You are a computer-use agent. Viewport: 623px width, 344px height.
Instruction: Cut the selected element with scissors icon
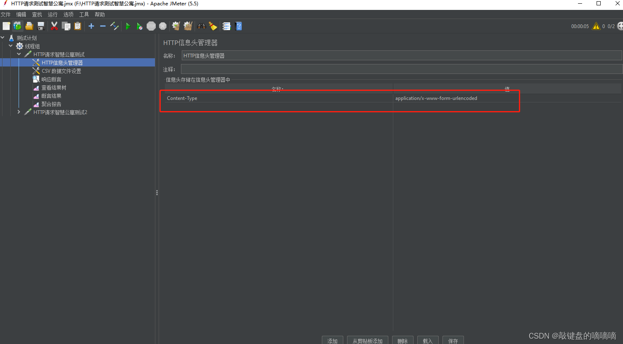[x=54, y=26]
